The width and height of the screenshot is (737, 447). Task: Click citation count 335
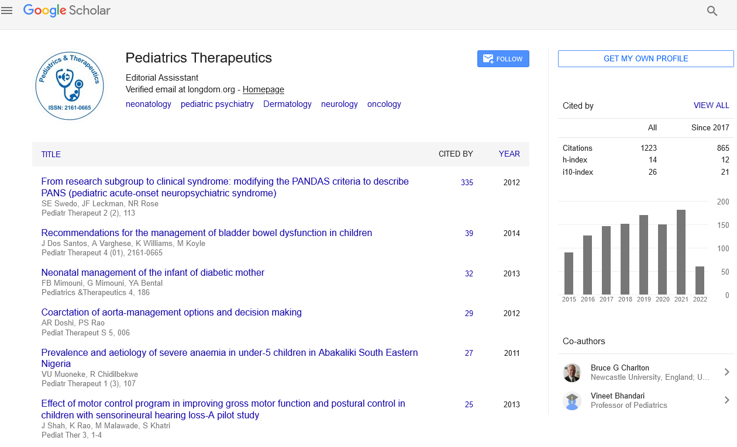467,182
